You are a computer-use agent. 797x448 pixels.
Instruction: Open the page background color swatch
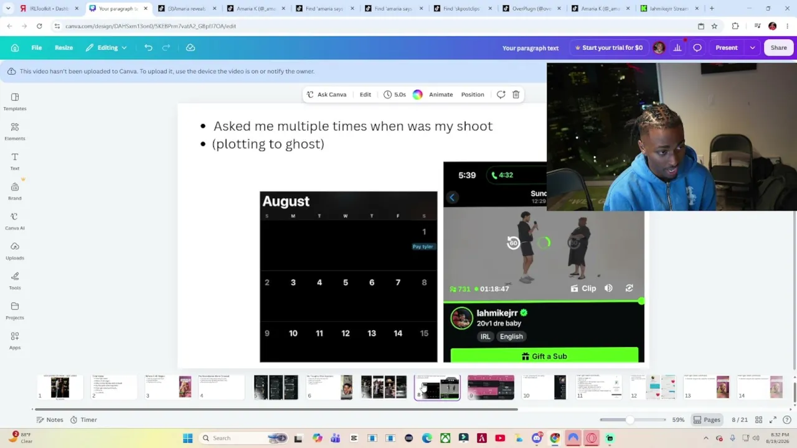pyautogui.click(x=418, y=95)
